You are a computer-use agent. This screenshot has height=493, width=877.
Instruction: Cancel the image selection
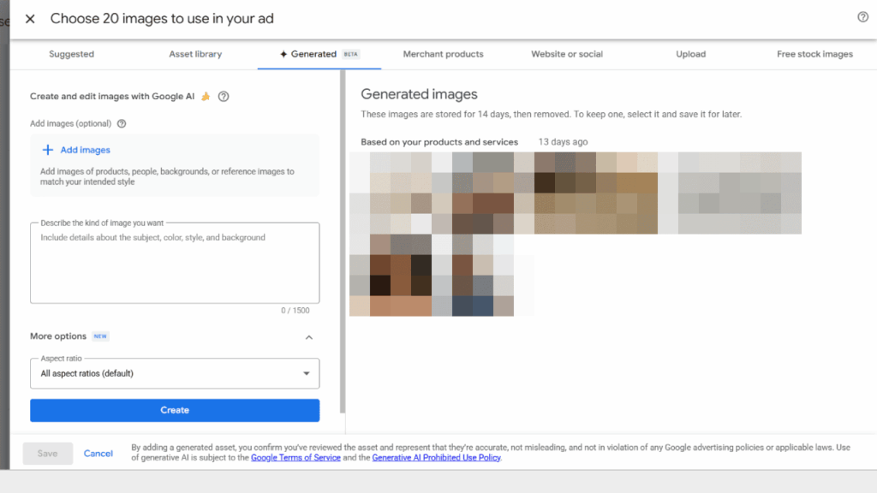coord(98,453)
